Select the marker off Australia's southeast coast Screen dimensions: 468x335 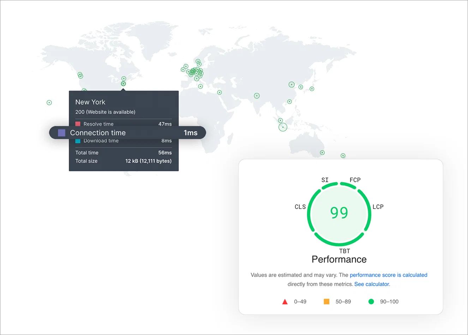pos(343,156)
